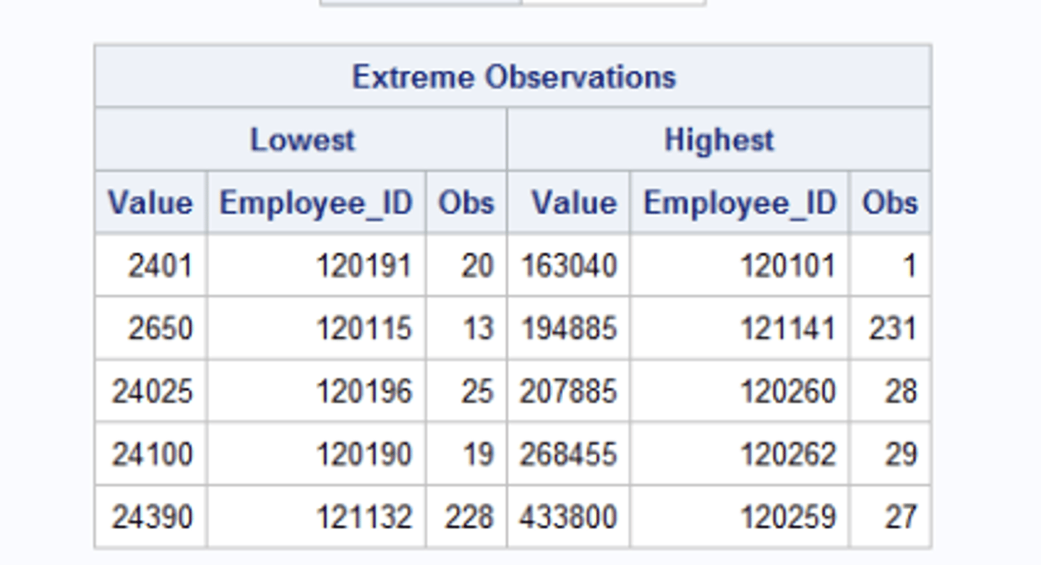
Task: Click the Extreme Observations table title
Action: (513, 77)
